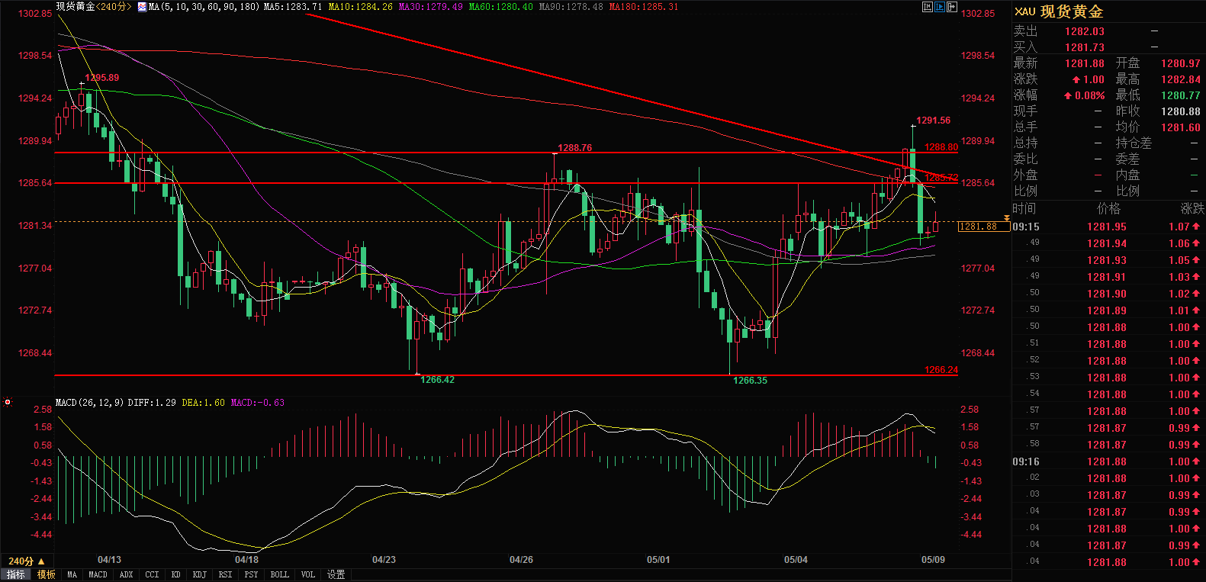Toggle the MACD indicator

pyautogui.click(x=98, y=574)
